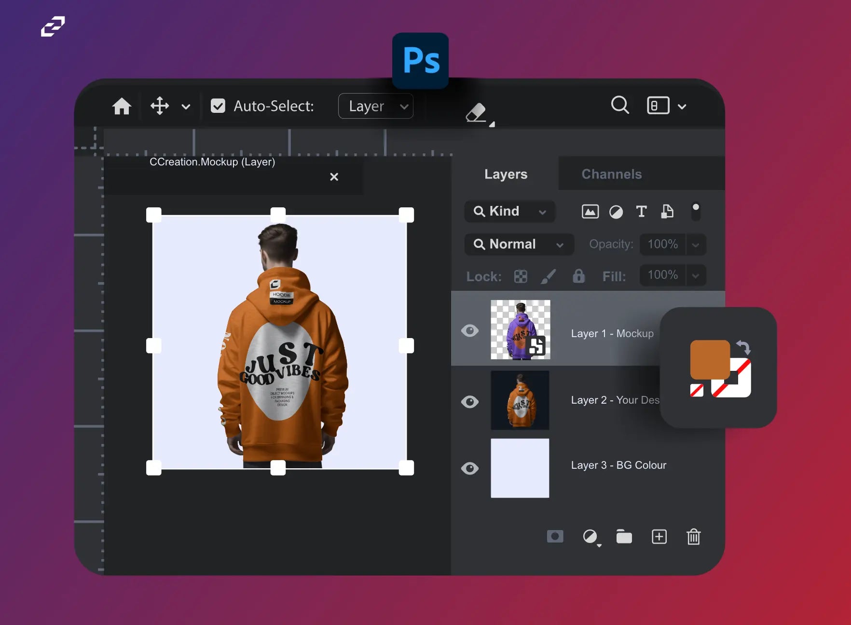Viewport: 851px width, 625px height.
Task: Click the delete layer trash icon
Action: point(693,536)
